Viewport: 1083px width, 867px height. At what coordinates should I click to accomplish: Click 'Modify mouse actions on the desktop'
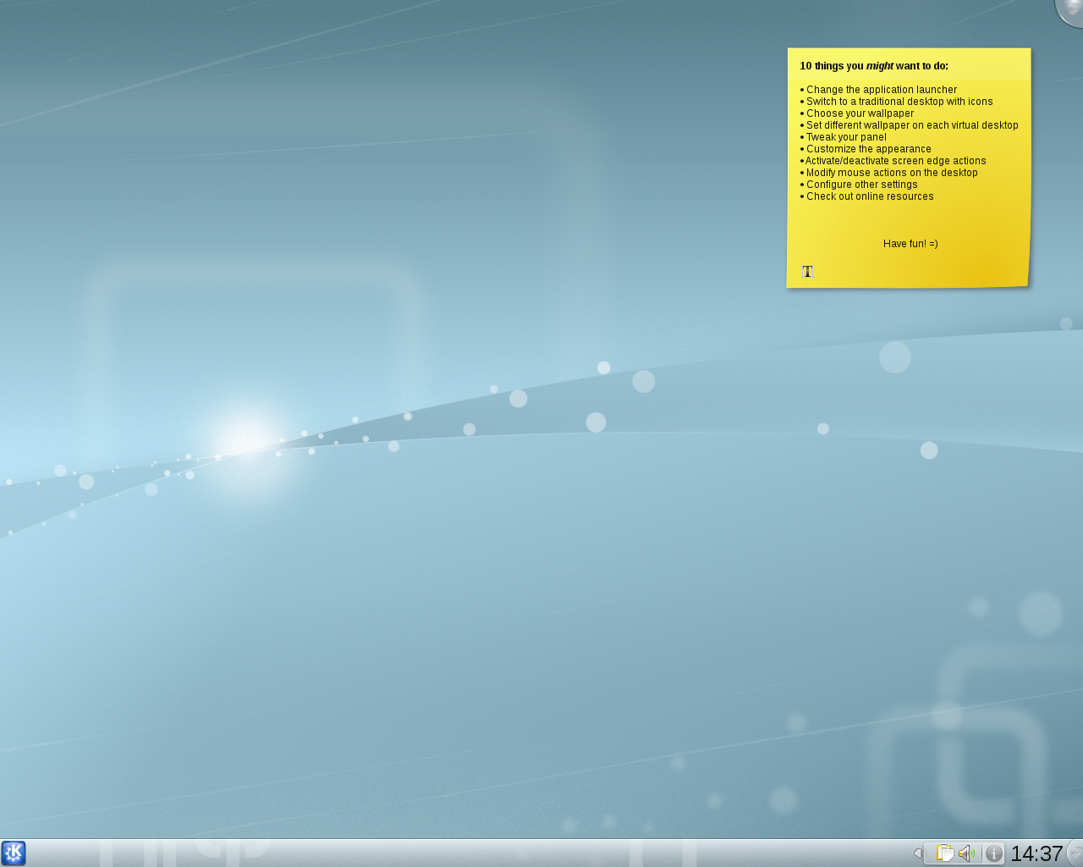point(892,173)
